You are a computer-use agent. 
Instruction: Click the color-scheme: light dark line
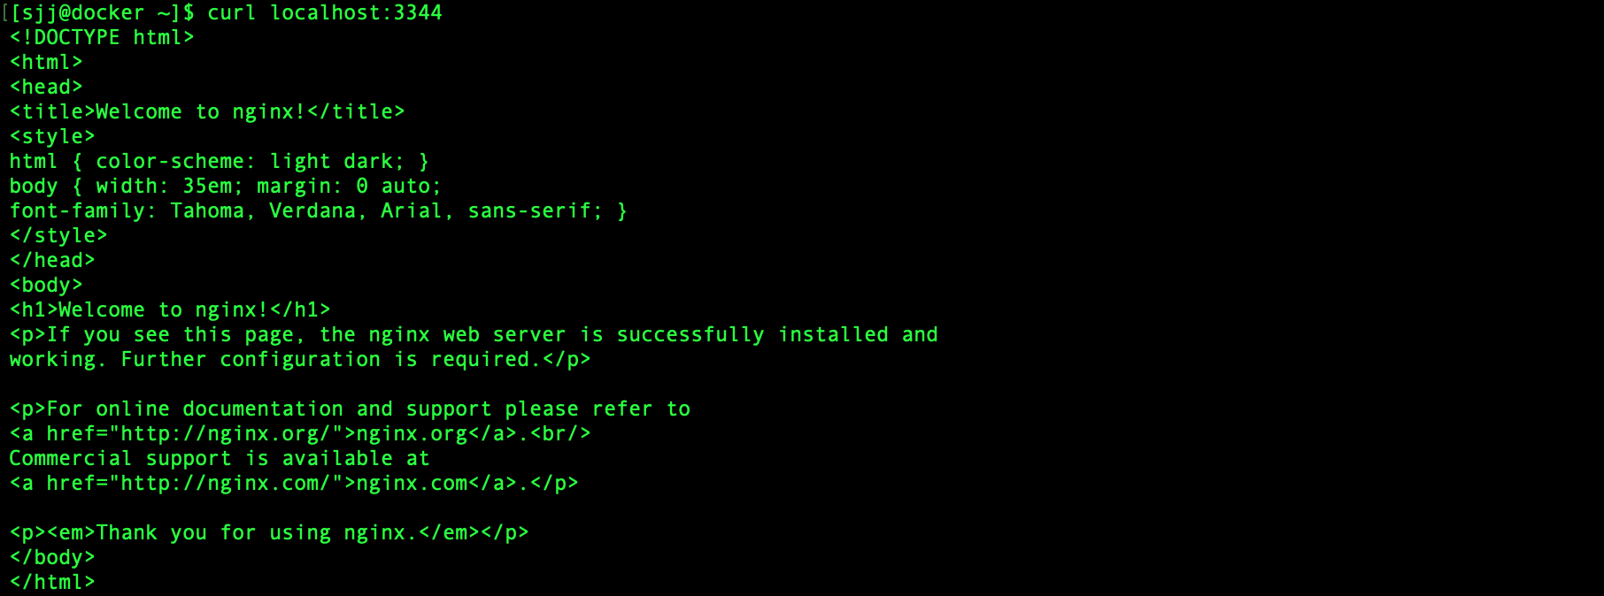pyautogui.click(x=219, y=161)
